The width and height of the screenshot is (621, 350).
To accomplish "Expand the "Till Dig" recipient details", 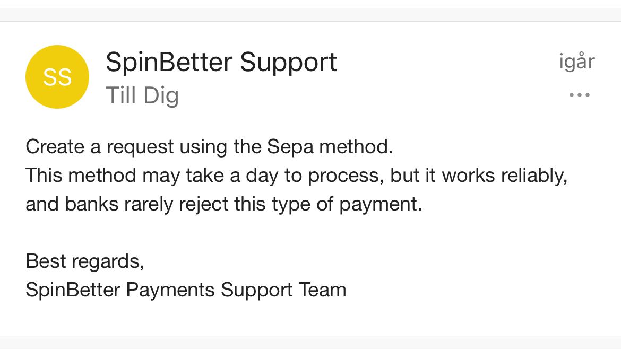I will coord(142,96).
